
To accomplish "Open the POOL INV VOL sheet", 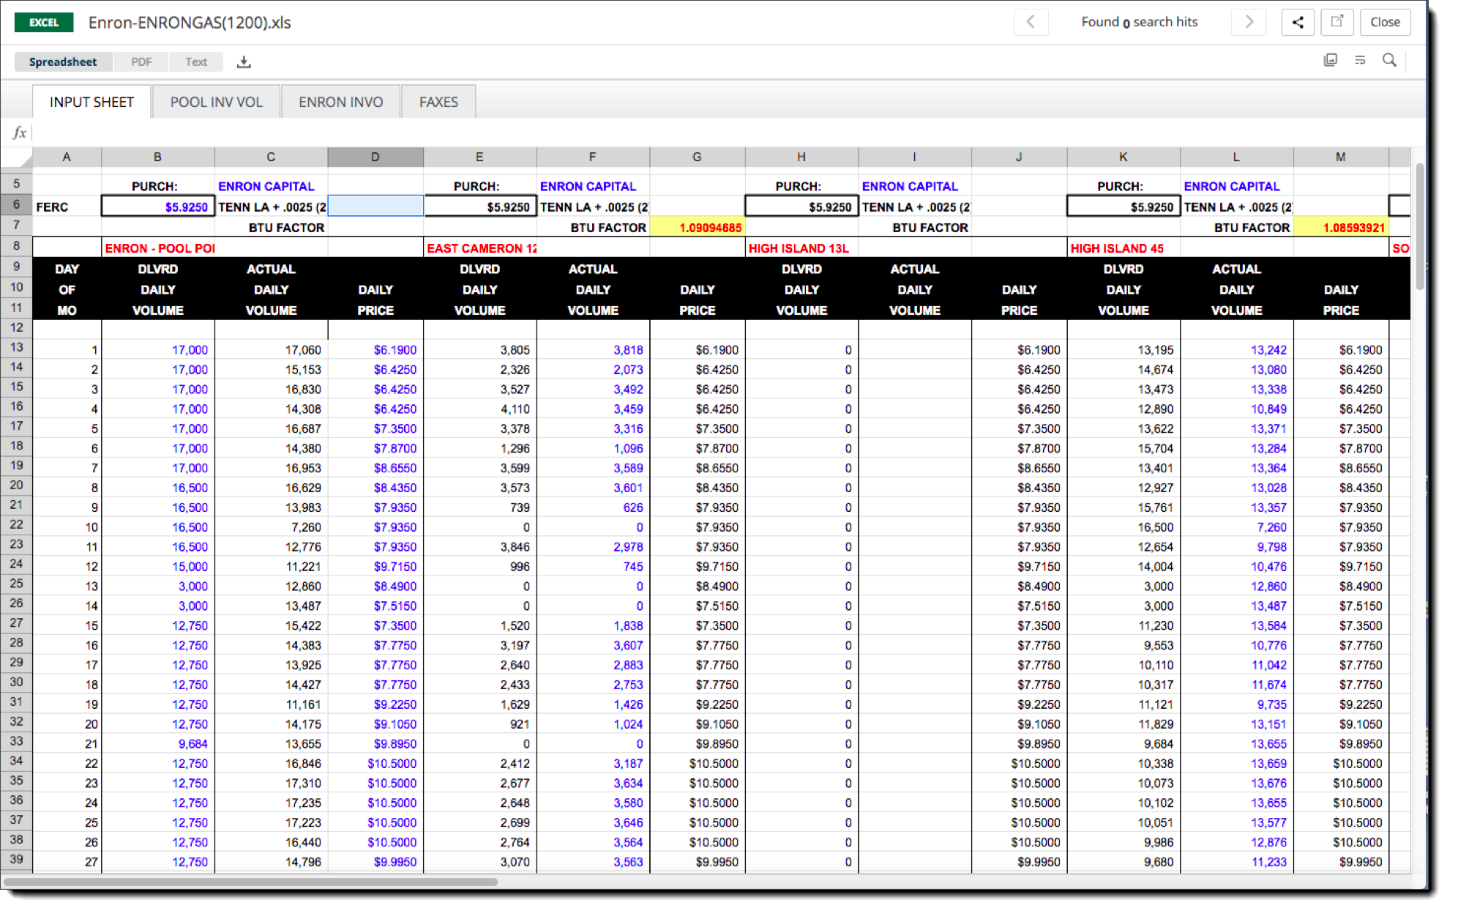I will 217,102.
